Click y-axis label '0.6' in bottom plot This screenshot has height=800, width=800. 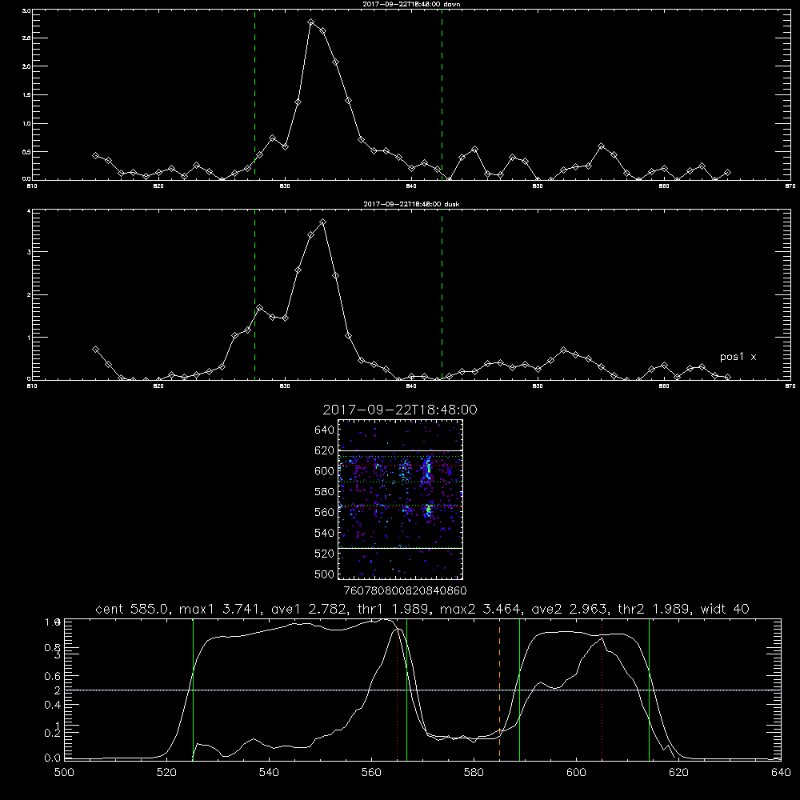point(53,676)
